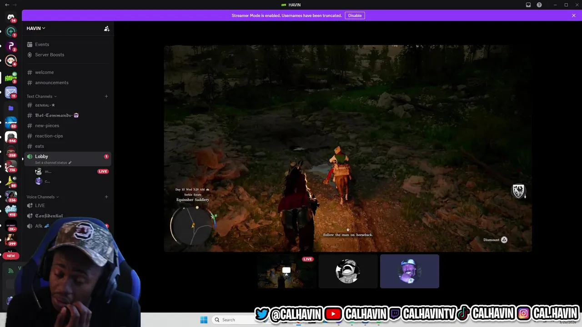Open Discord home with 14 badge
The height and width of the screenshot is (327, 582).
click(x=11, y=17)
